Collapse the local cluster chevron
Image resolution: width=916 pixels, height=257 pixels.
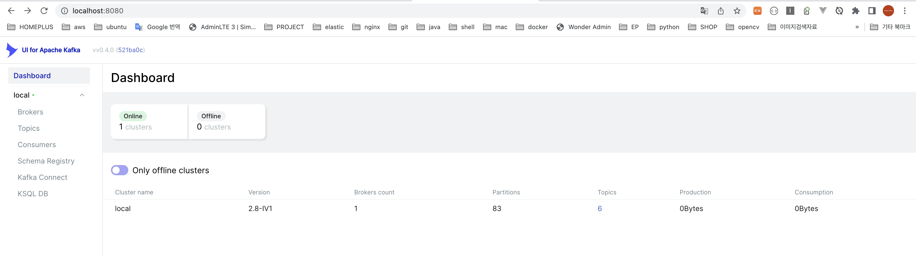[x=82, y=95]
